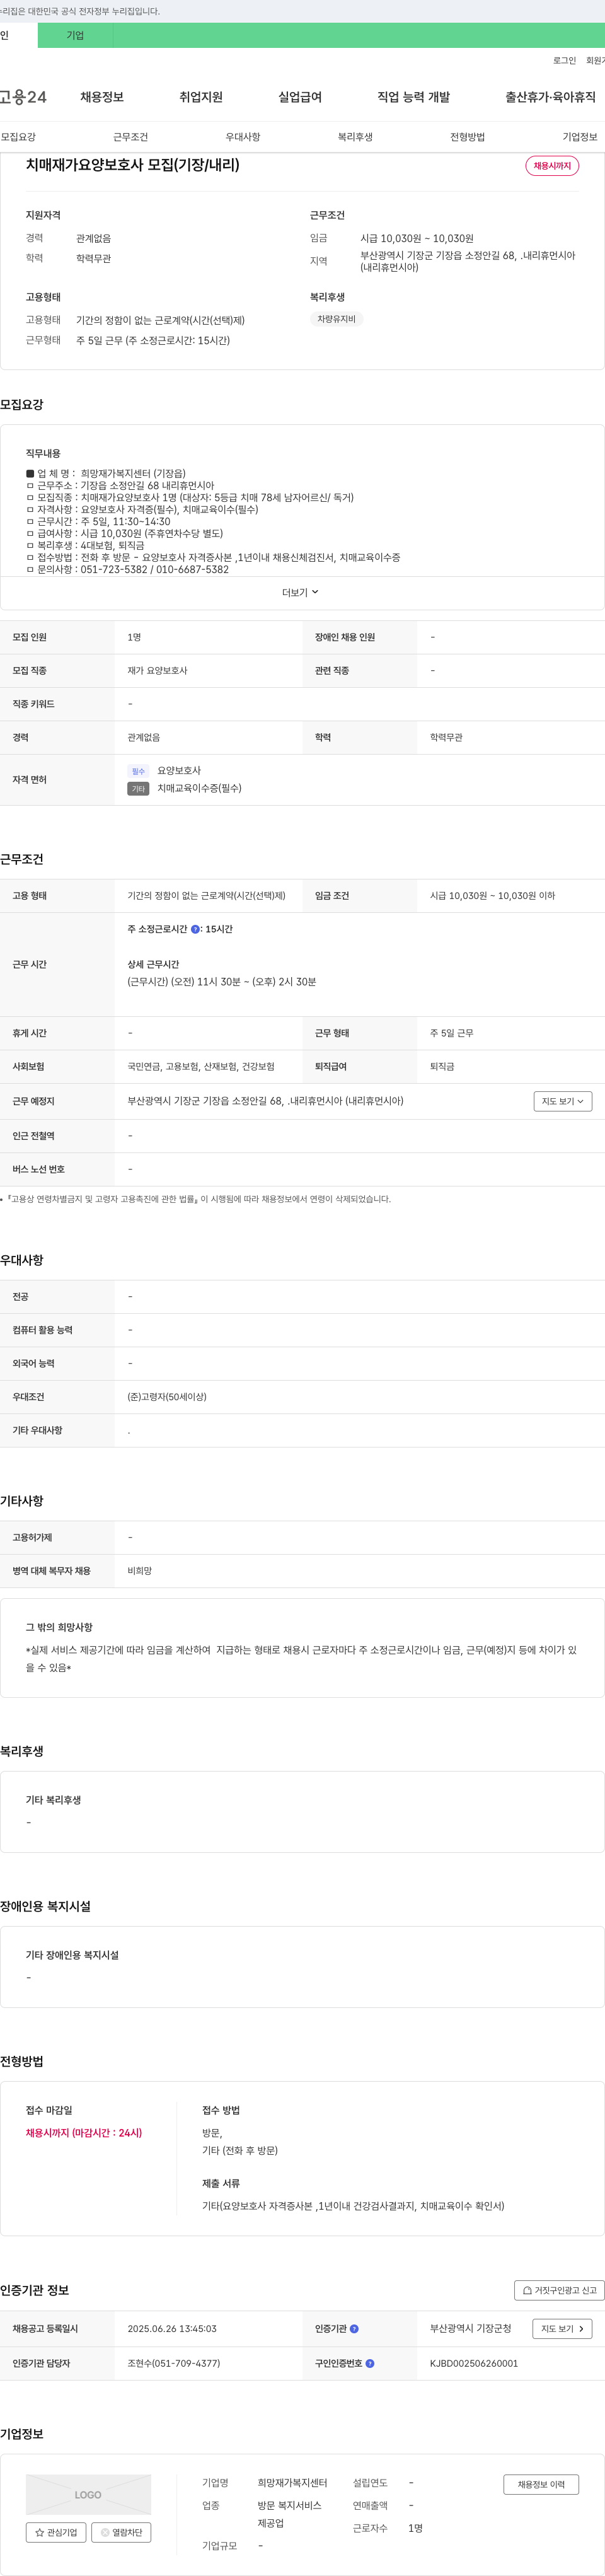Screen dimensions: 605x2576
Task: Click the 고용24 logo
Action: pyautogui.click(x=23, y=97)
